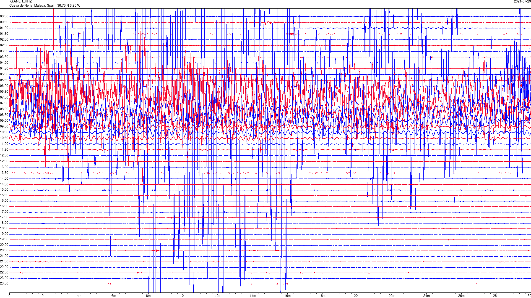This screenshot has height=298, width=531.
Task: Select the 10:00 trace time label
Action: click(x=4, y=132)
